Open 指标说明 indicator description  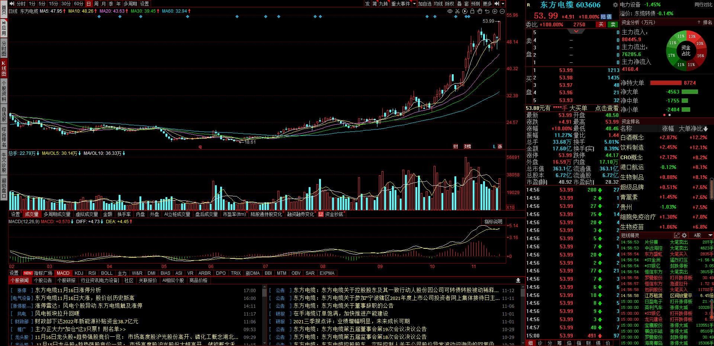pos(493,222)
